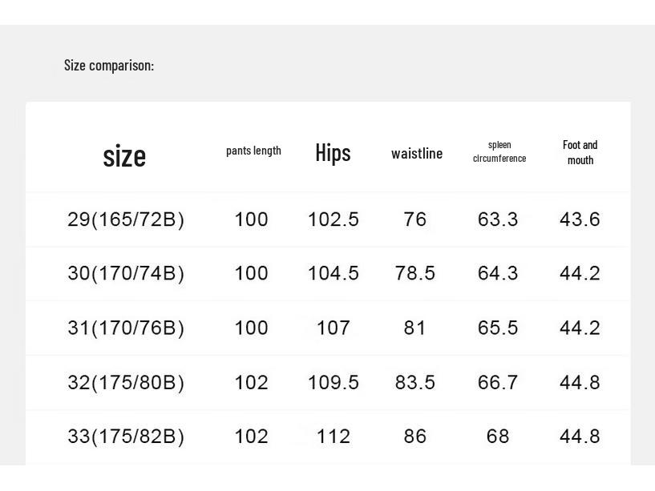655x491 pixels.
Task: Click the hips value 112
Action: point(334,437)
